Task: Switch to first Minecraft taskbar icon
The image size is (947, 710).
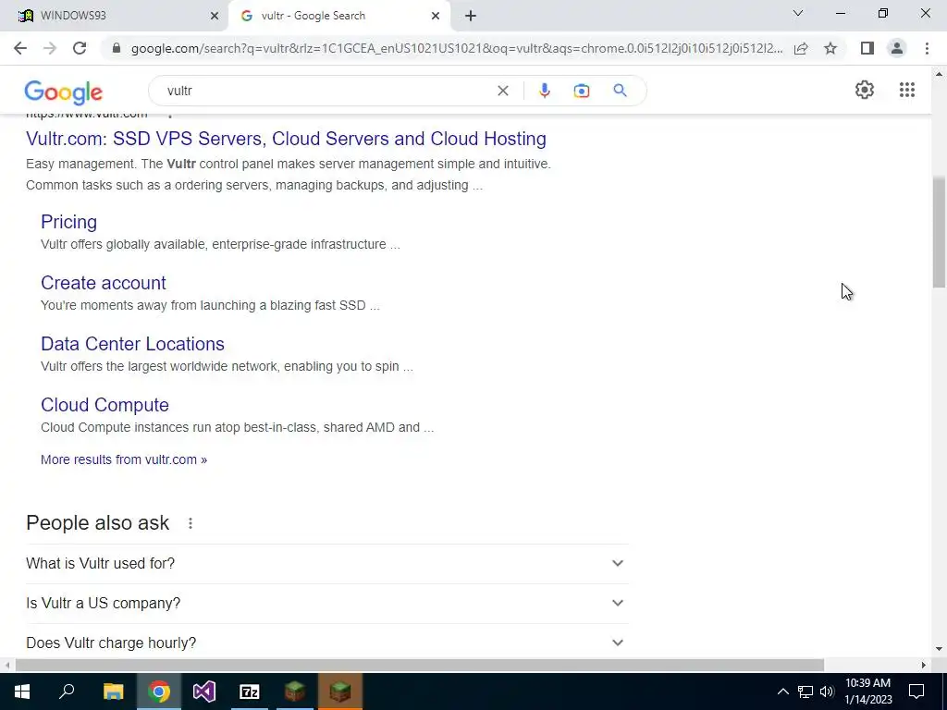Action: (295, 692)
